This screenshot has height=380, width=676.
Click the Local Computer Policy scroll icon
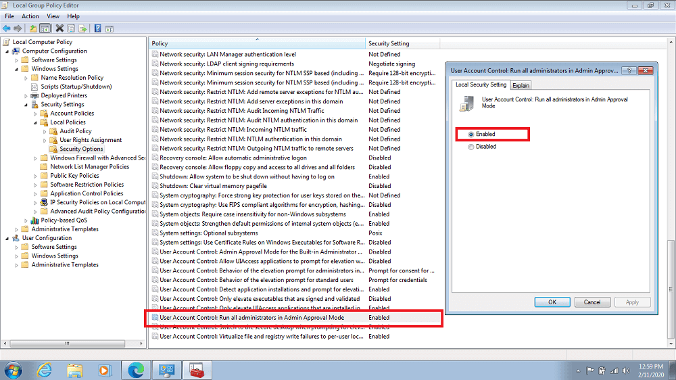(7, 42)
